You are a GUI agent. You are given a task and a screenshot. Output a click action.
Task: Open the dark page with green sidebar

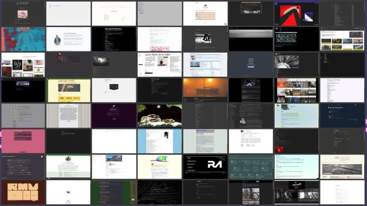click(114, 192)
